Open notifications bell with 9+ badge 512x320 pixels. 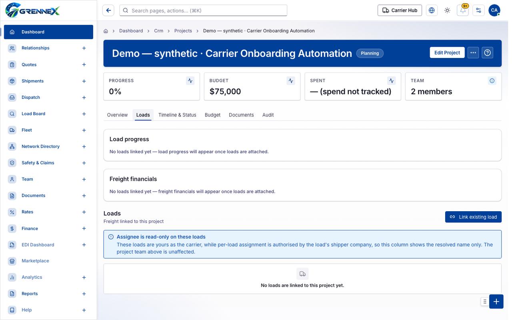pos(463,10)
